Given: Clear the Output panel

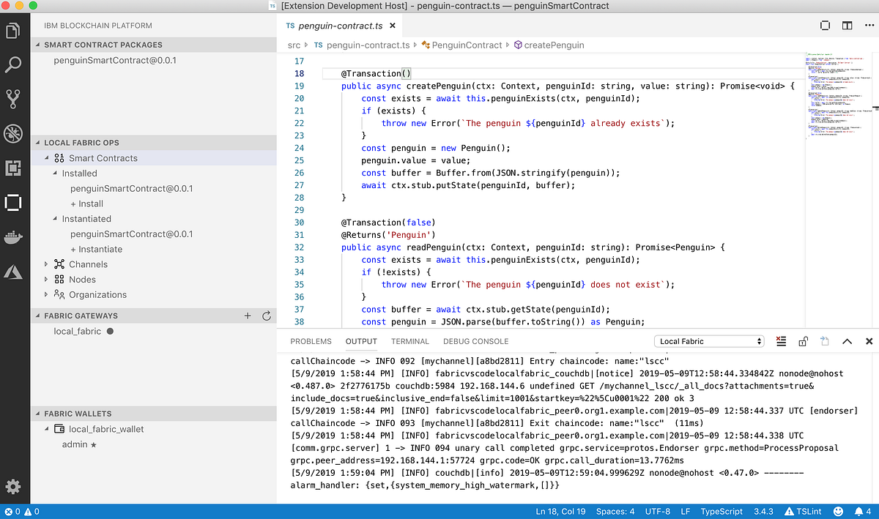Looking at the screenshot, I should [x=781, y=340].
